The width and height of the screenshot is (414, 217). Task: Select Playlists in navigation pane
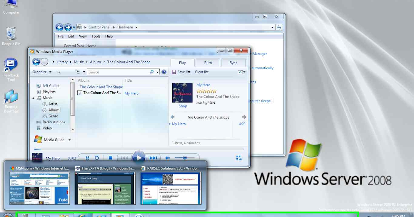49,92
